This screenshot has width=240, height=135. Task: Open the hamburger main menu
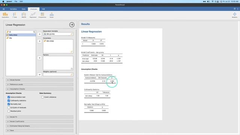coord(4,9)
